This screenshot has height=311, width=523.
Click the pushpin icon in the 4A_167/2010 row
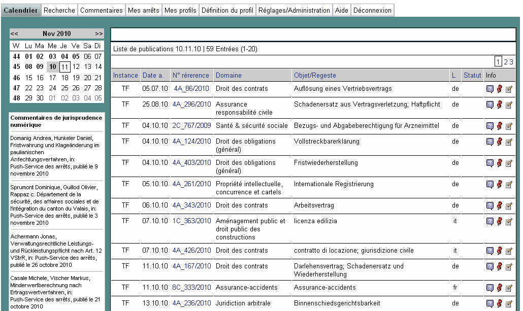(499, 266)
